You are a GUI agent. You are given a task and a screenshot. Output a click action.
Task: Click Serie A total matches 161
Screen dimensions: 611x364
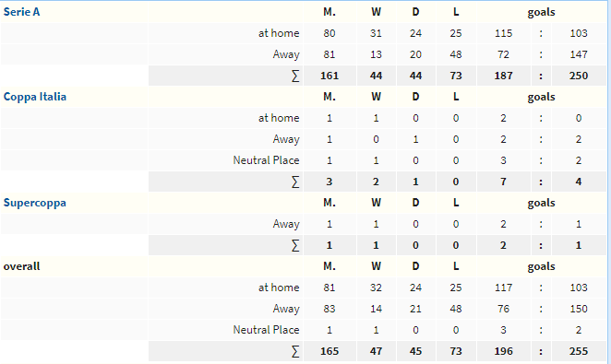[329, 76]
